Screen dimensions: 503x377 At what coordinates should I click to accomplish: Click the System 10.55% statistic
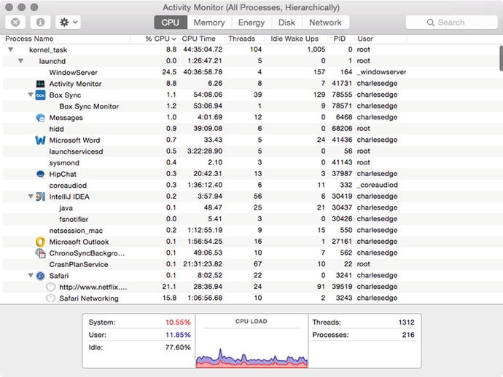pyautogui.click(x=139, y=322)
